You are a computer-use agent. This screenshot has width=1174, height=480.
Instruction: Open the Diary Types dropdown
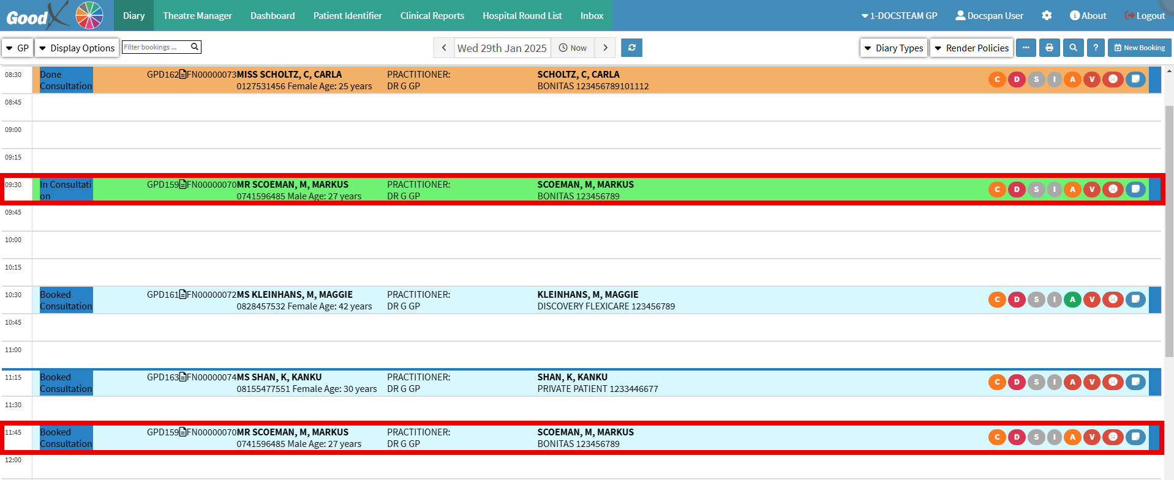point(893,48)
